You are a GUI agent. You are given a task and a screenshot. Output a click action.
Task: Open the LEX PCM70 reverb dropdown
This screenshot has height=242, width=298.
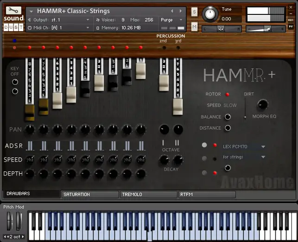pos(263,147)
